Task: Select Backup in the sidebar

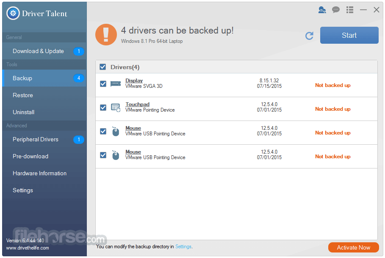Action: 44,78
